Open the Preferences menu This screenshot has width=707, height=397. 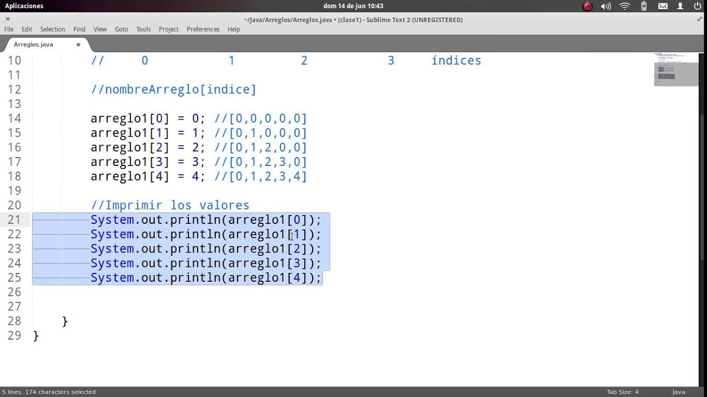[203, 29]
